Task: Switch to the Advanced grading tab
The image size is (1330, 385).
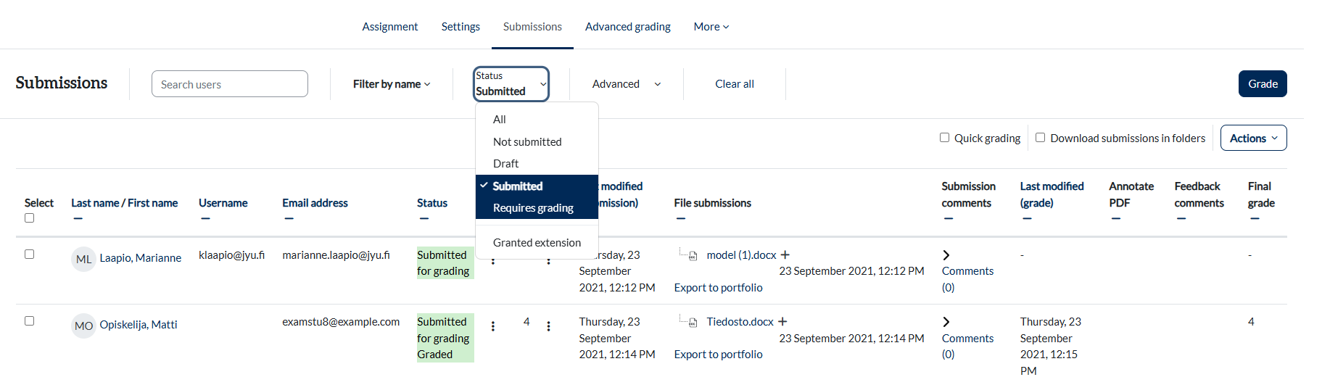Action: tap(628, 27)
